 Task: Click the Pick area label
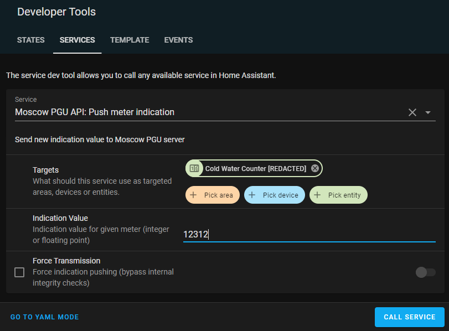[219, 195]
